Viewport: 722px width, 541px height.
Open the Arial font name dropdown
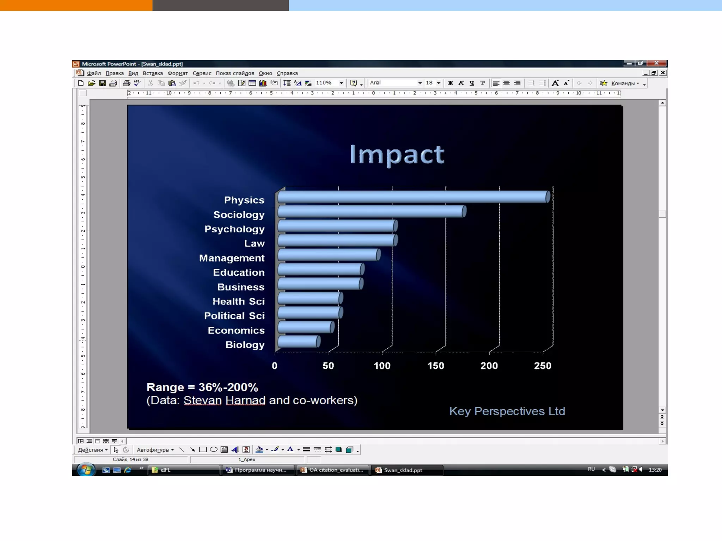[420, 83]
